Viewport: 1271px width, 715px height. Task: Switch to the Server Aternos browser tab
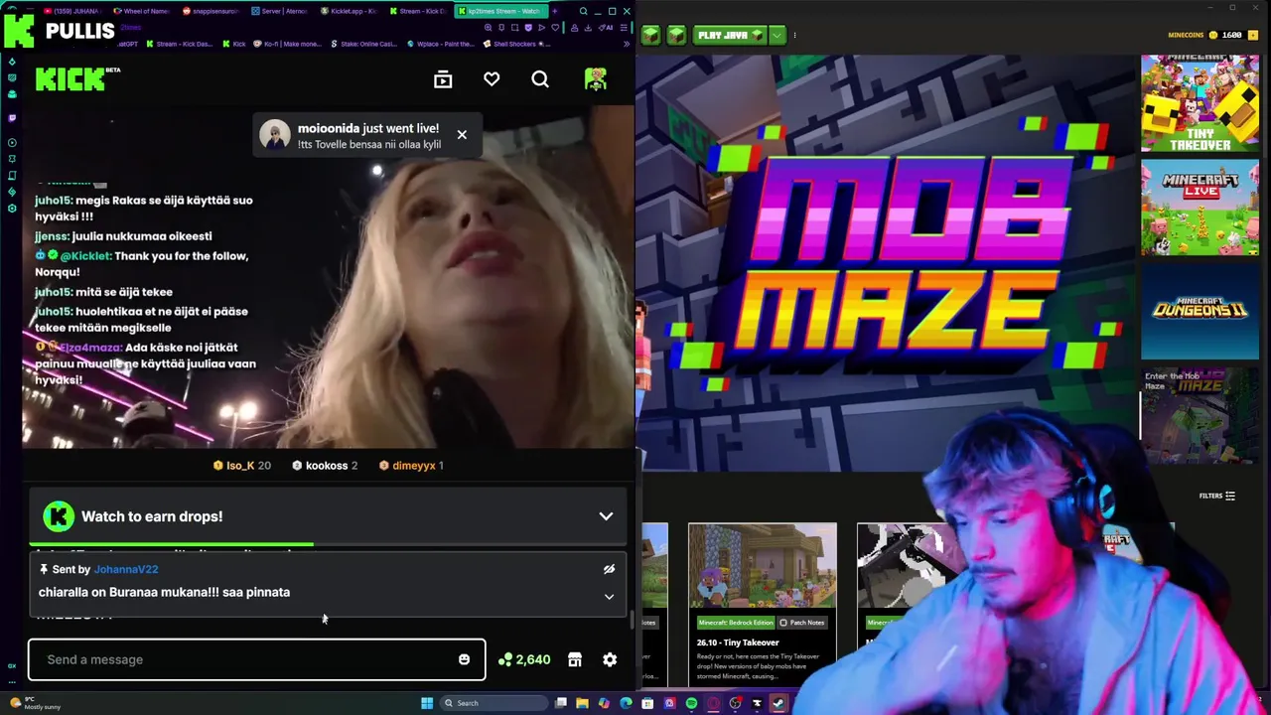click(x=278, y=11)
